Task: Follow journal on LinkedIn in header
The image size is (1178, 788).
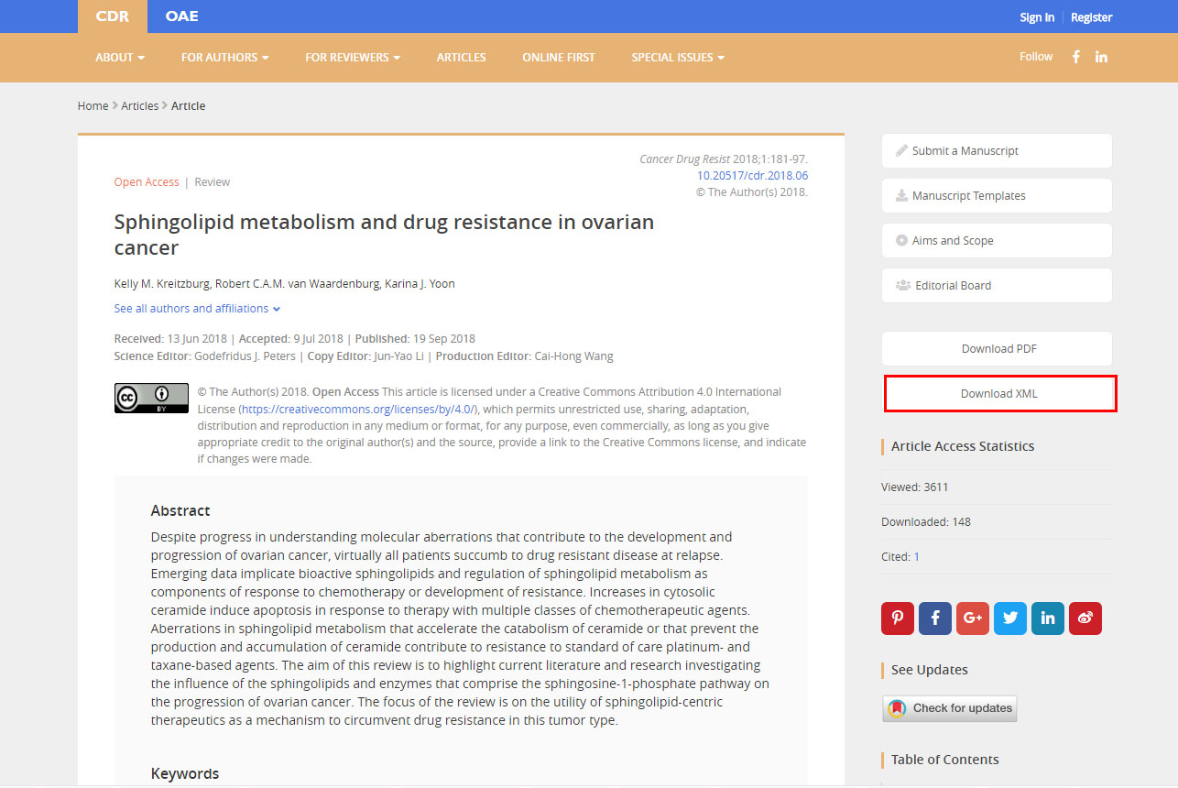Action: pos(1101,57)
